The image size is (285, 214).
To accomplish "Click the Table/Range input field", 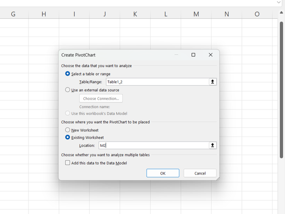I will (x=158, y=82).
